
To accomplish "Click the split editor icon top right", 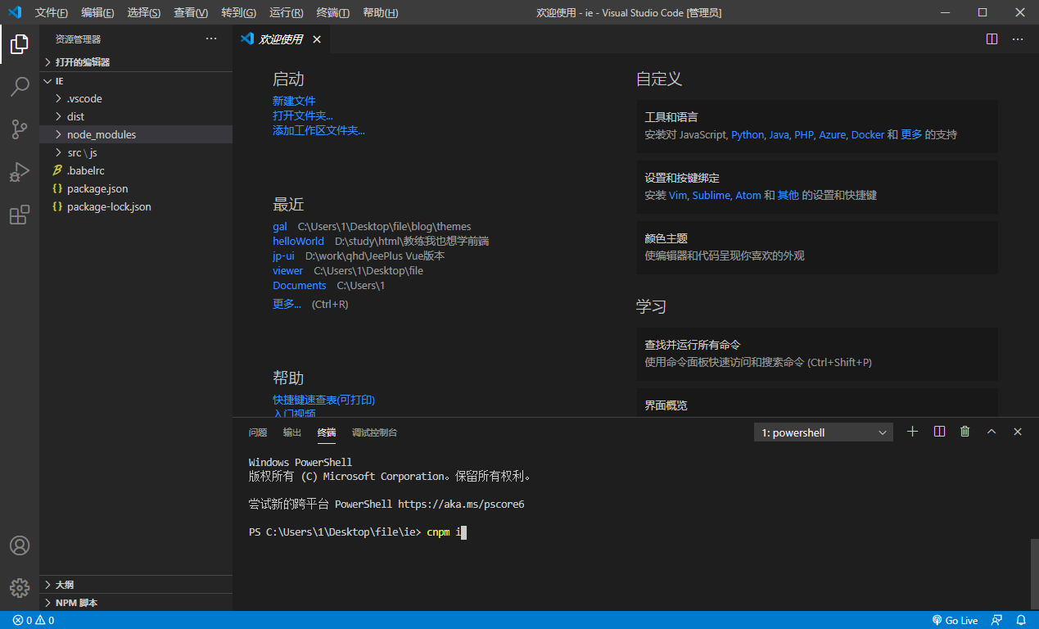I will pos(992,38).
